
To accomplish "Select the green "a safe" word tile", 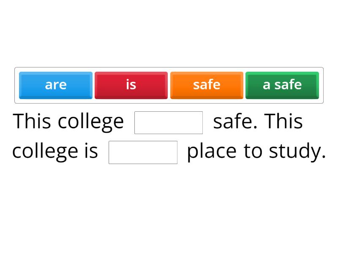I will point(282,85).
